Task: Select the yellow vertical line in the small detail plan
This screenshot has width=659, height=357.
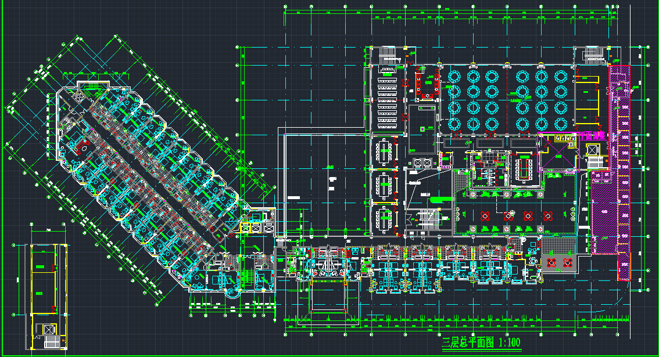Action: 56,279
